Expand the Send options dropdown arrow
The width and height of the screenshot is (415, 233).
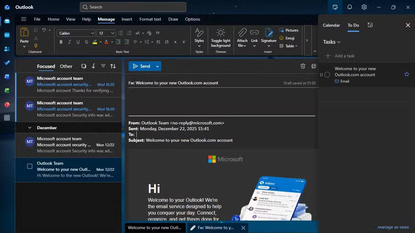point(157,66)
